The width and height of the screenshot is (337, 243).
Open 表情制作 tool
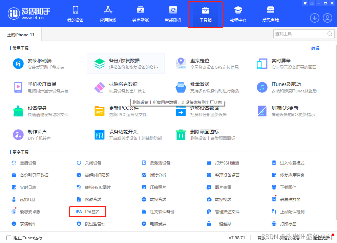(24, 224)
